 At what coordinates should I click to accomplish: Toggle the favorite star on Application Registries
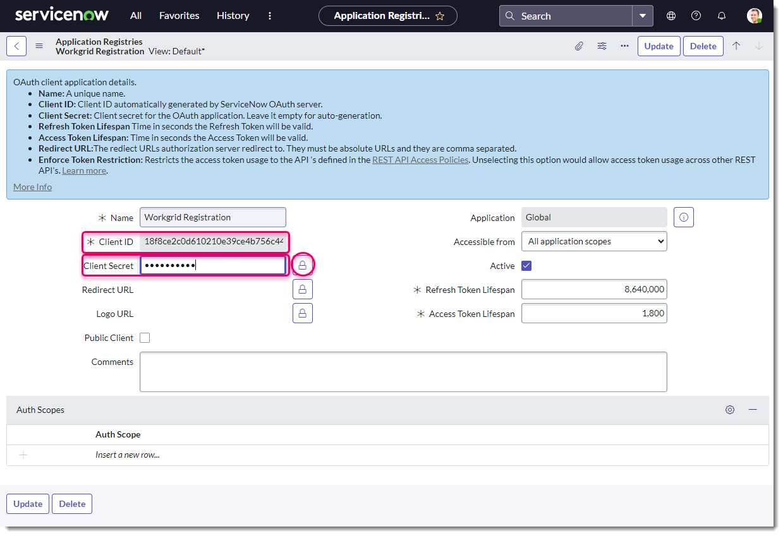[x=440, y=15]
